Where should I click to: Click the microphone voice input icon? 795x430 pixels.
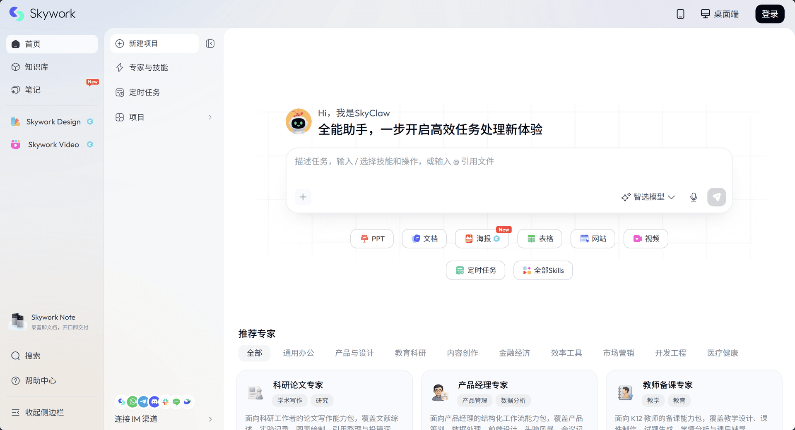click(694, 197)
